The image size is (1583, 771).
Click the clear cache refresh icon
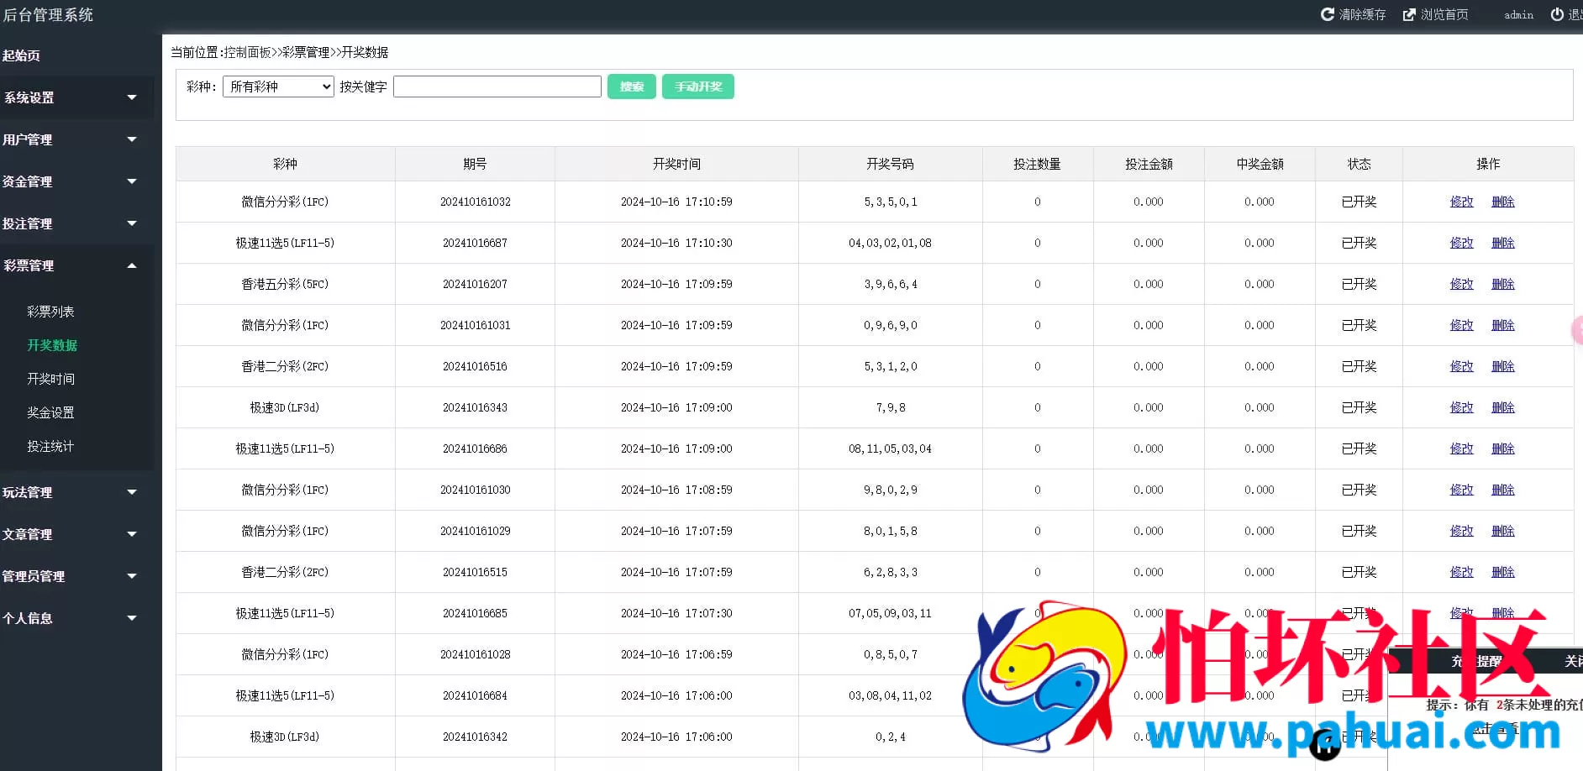[x=1328, y=14]
